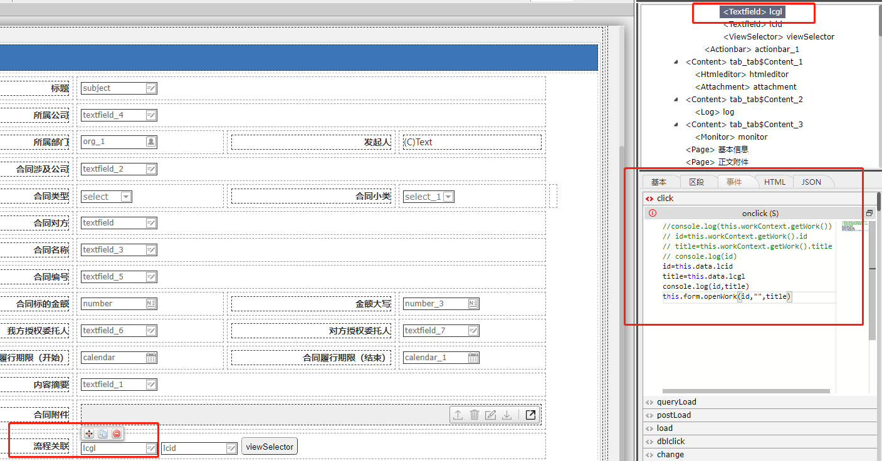Open the select_1 dropdown for 合同小类
Viewport: 882px width, 461px height.
tap(448, 197)
